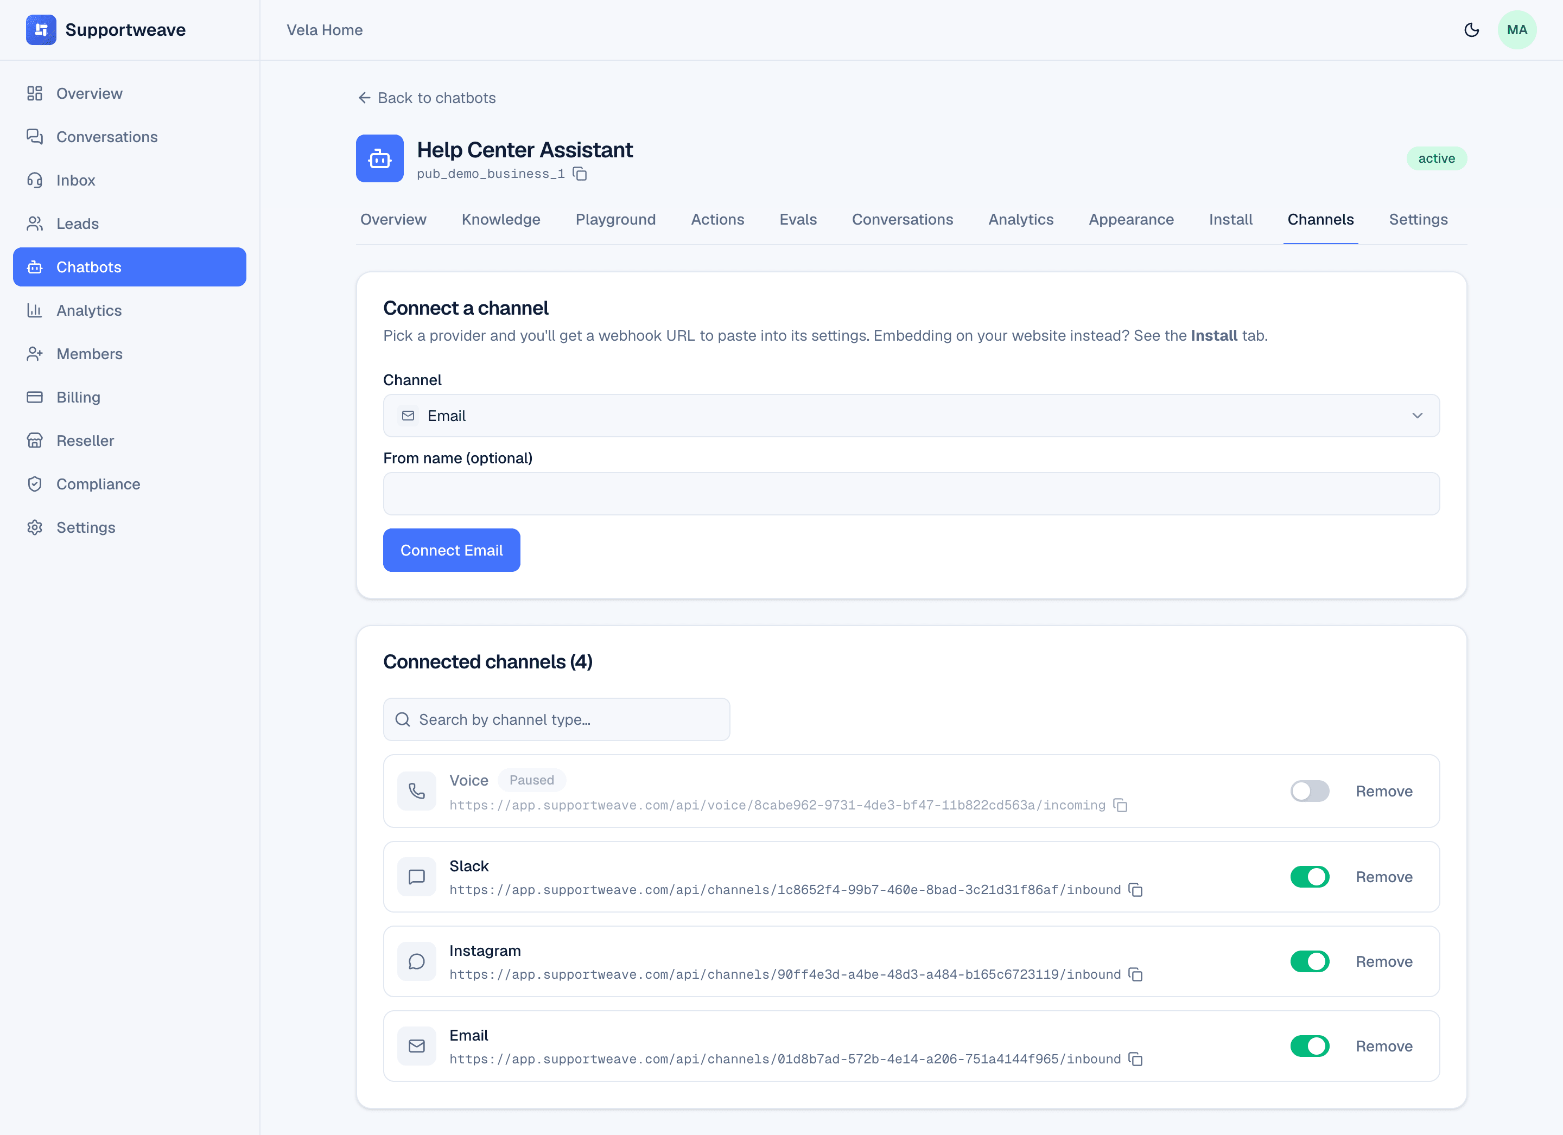This screenshot has height=1135, width=1563.
Task: Click the Help Center Assistant bot icon
Action: tap(380, 158)
